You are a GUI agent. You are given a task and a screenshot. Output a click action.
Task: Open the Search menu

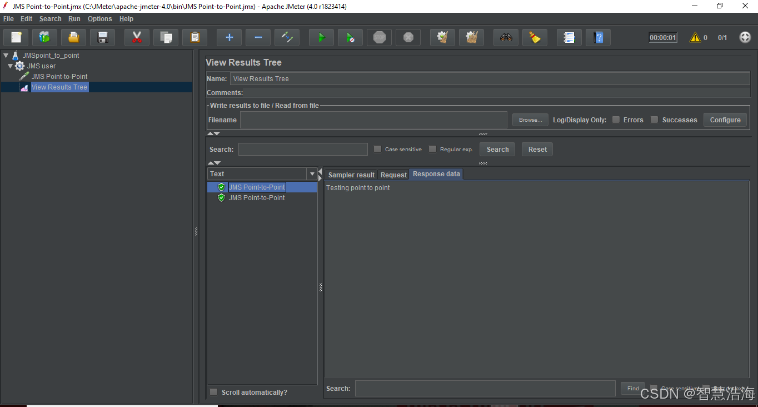click(50, 19)
